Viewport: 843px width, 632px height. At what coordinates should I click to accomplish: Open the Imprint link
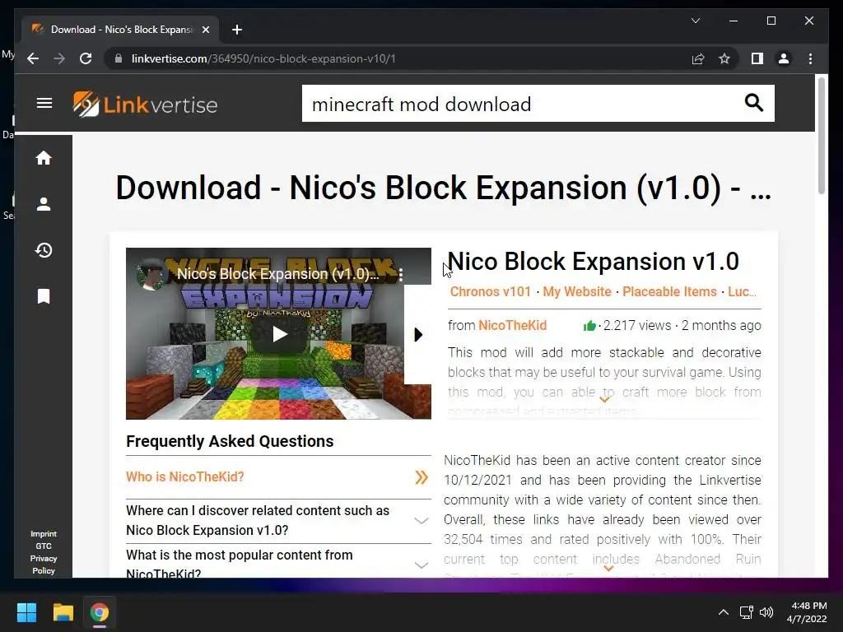pyautogui.click(x=44, y=533)
